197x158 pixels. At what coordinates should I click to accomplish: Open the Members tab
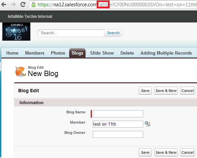tap(35, 53)
